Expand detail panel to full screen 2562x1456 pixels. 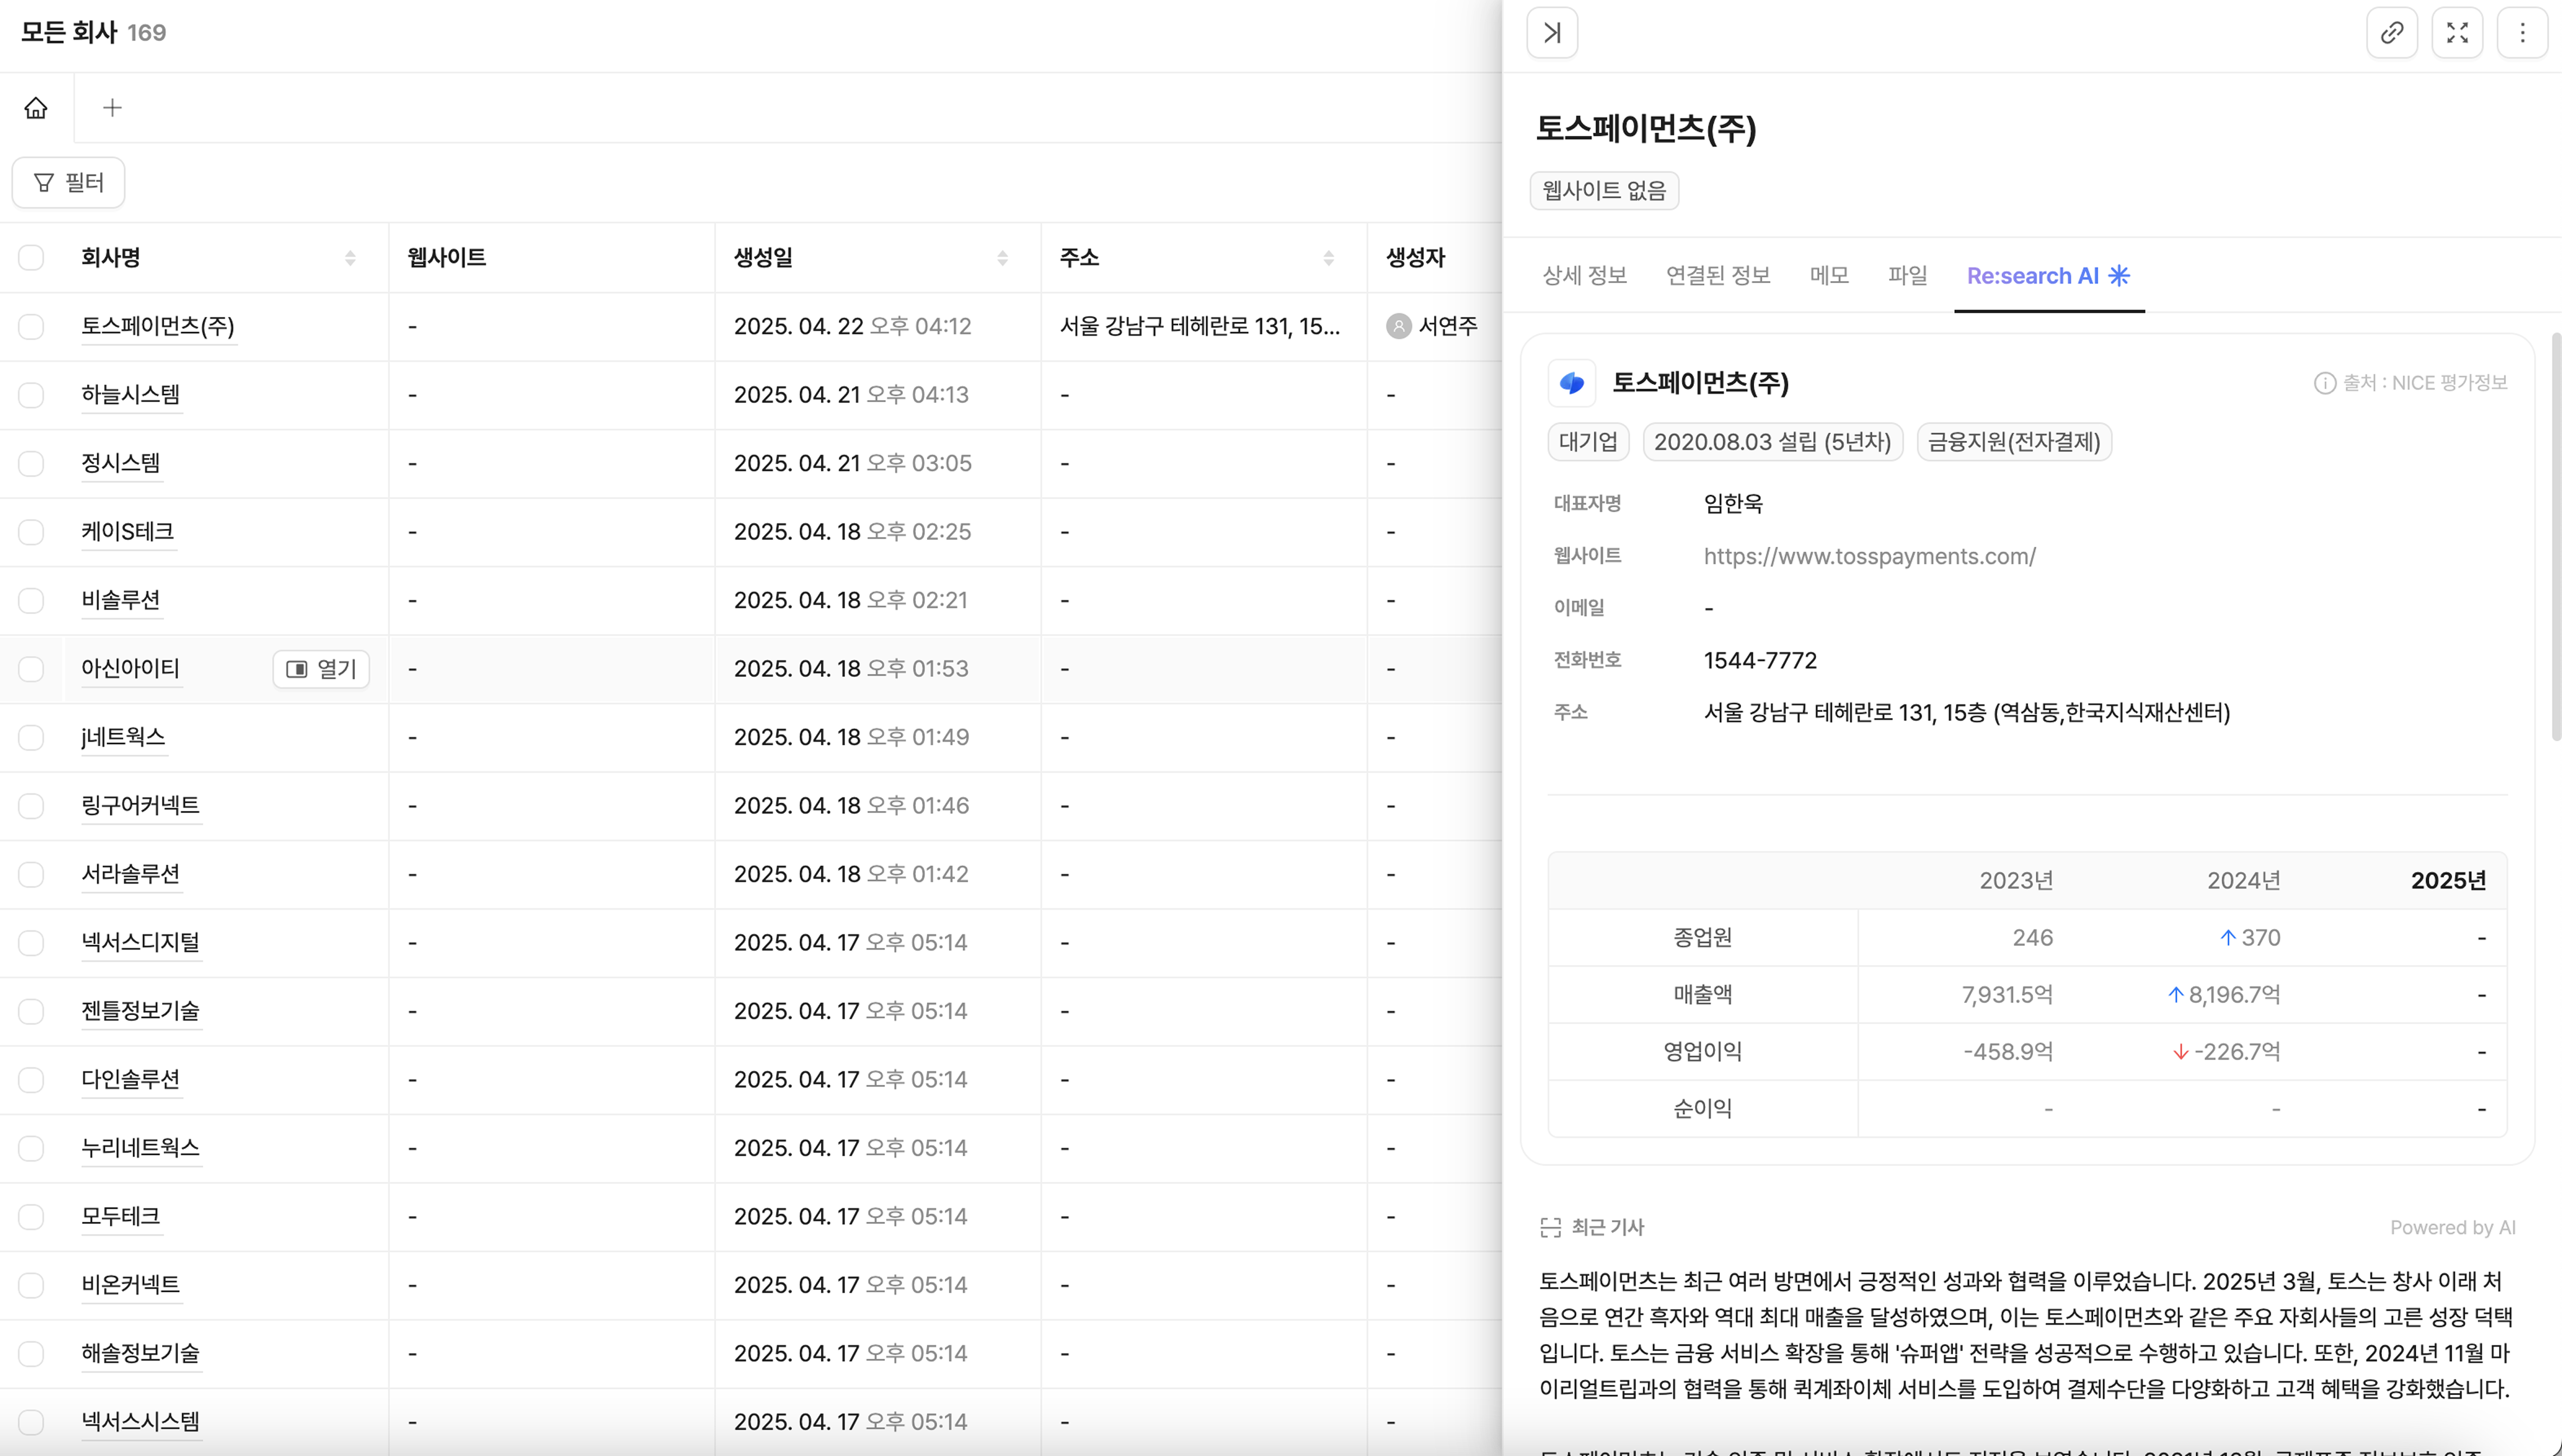[x=2457, y=33]
